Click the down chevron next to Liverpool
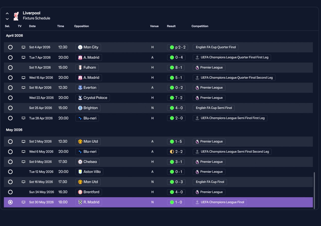The width and height of the screenshot is (321, 226). coord(7,19)
